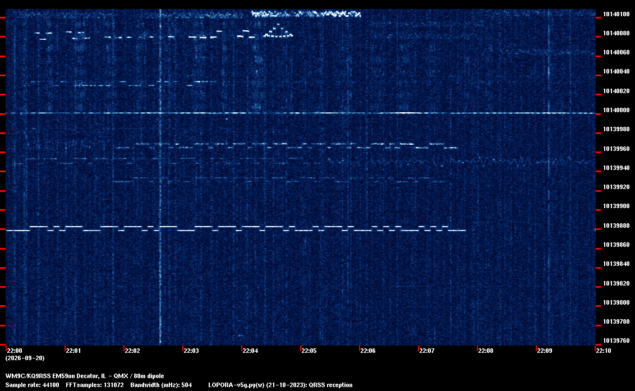This screenshot has height=391, width=635.
Task: Click the 22:03 time axis label
Action: point(191,351)
